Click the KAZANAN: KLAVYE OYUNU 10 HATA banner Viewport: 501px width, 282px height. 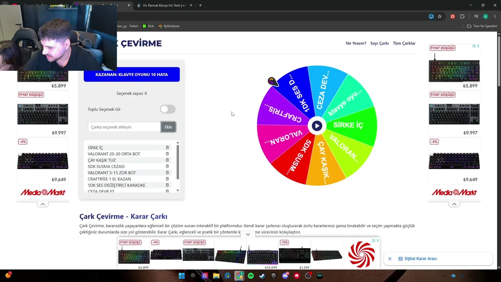(x=132, y=74)
